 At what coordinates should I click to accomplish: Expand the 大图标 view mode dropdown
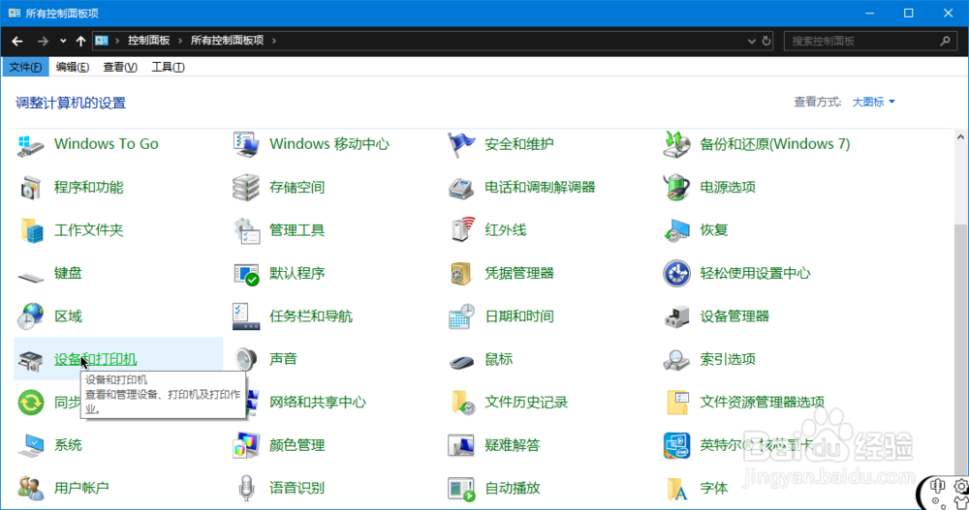(873, 102)
